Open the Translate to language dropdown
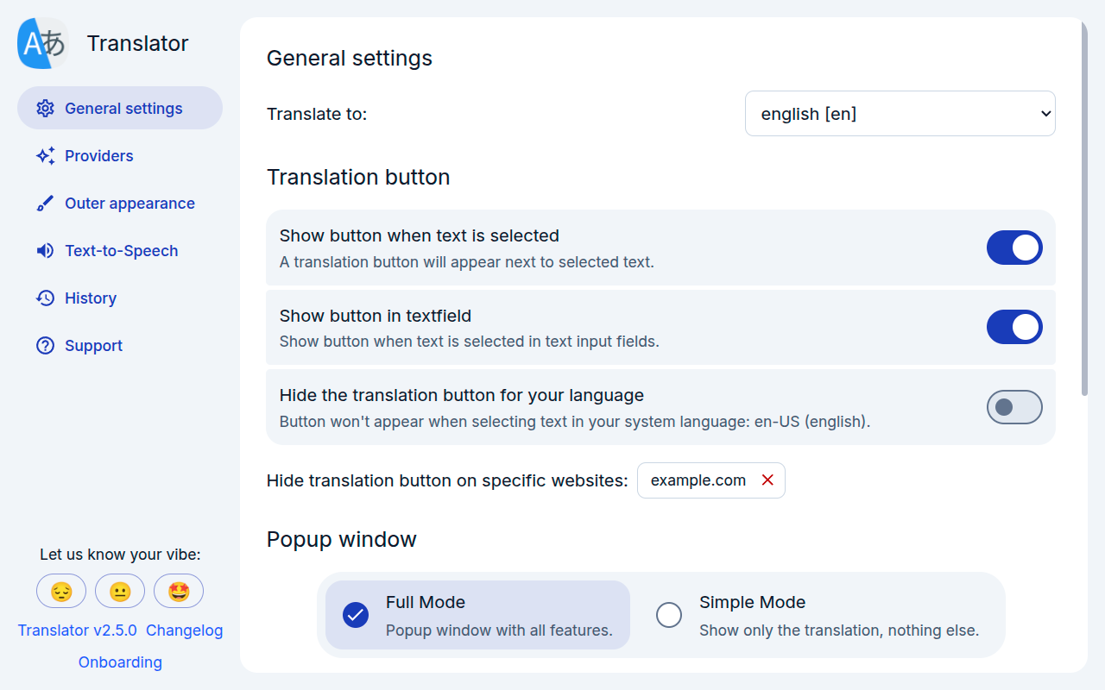This screenshot has height=690, width=1105. [x=900, y=114]
